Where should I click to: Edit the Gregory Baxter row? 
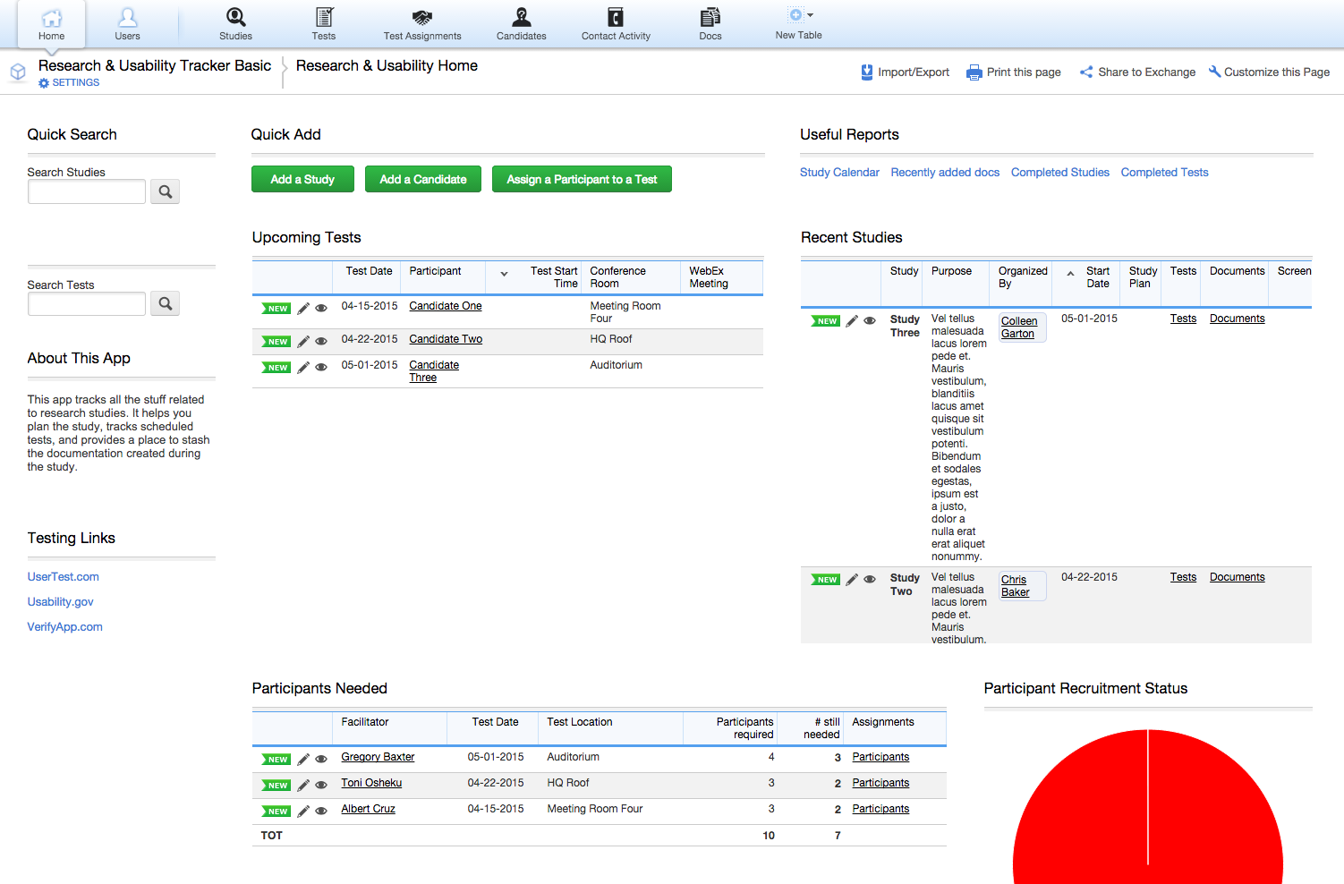[303, 760]
